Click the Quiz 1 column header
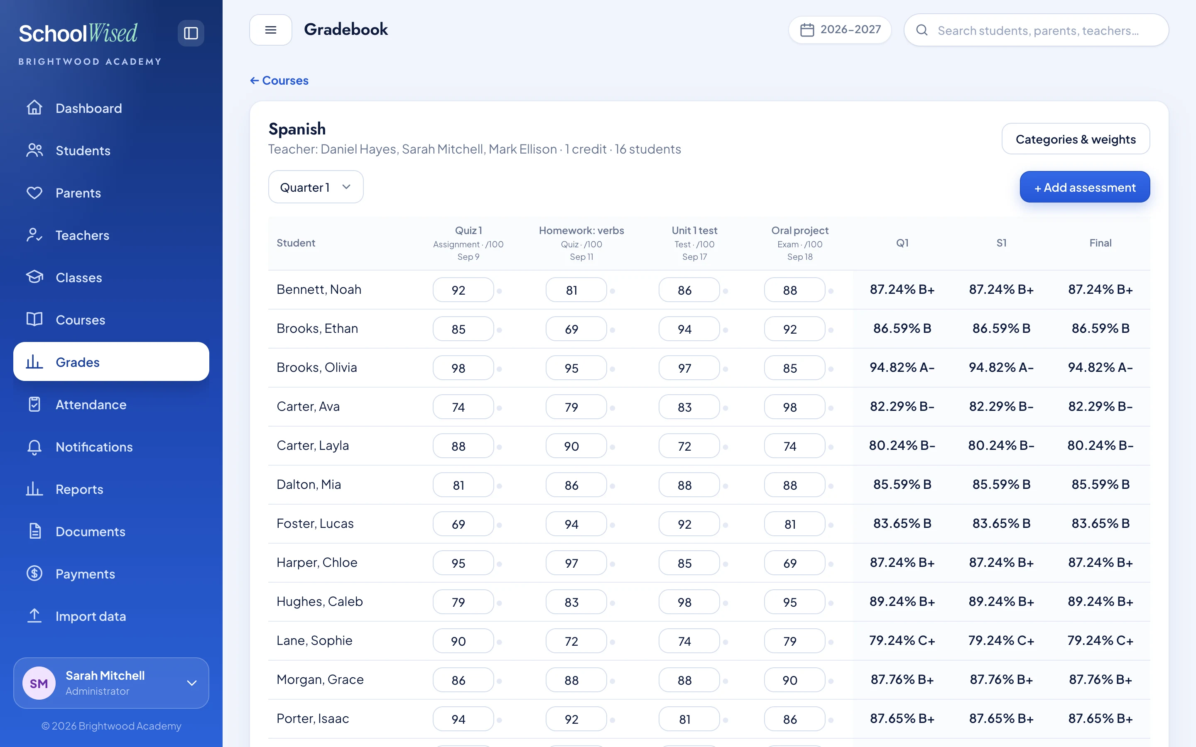Viewport: 1196px width, 747px height. point(468,243)
